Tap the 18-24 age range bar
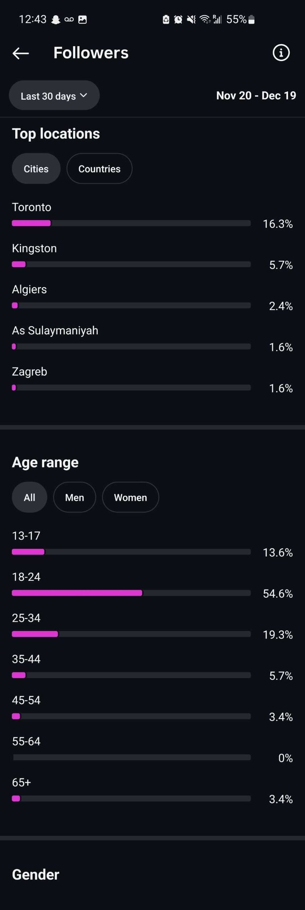 [x=131, y=593]
